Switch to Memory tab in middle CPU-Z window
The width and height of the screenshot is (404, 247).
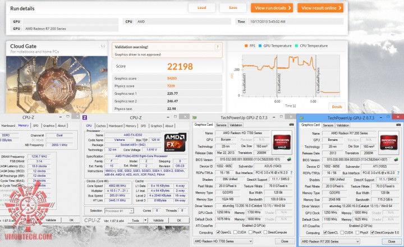[131, 126]
